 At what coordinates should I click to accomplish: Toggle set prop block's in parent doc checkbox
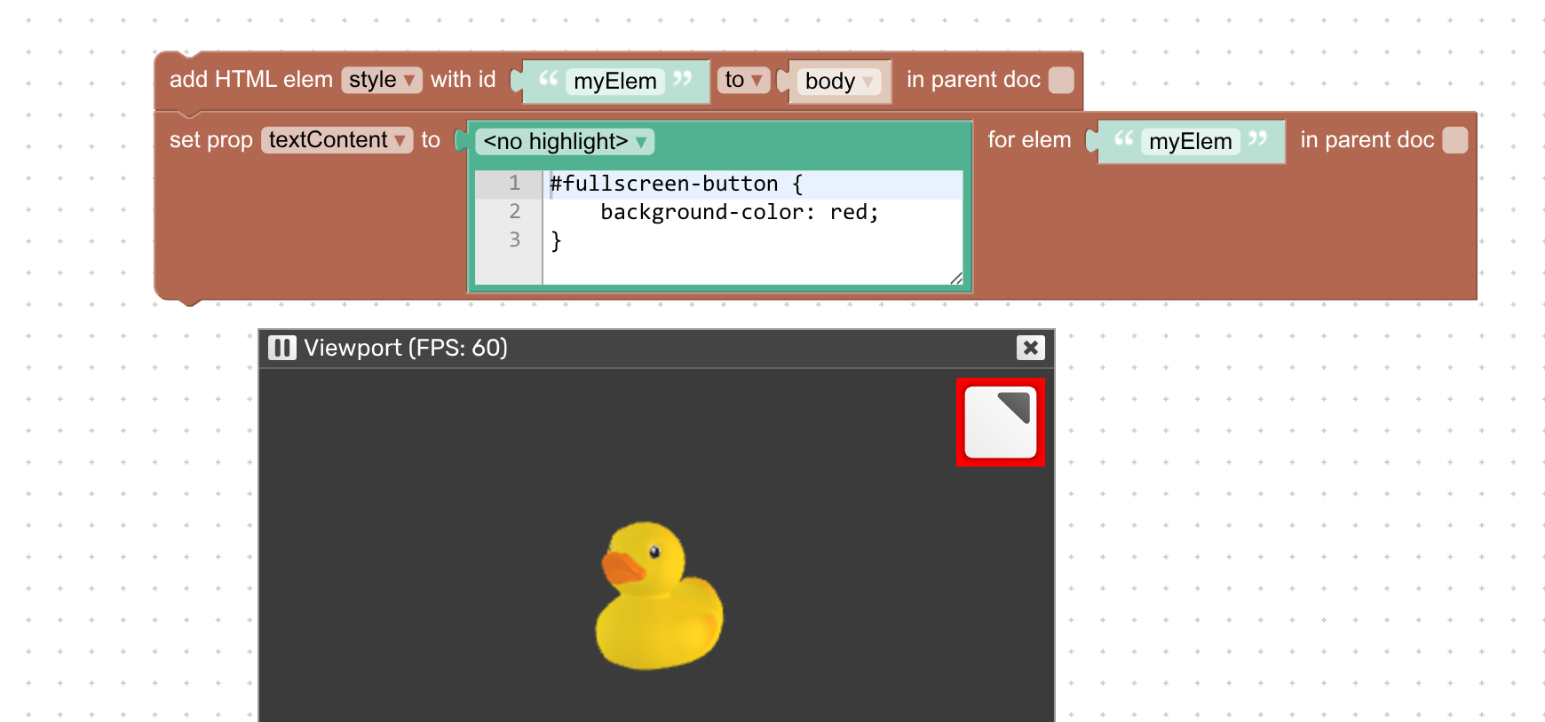1454,140
